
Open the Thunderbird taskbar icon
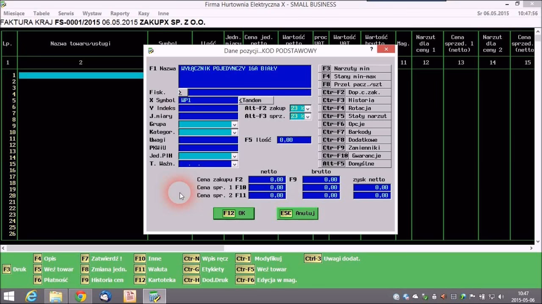pyautogui.click(x=105, y=296)
